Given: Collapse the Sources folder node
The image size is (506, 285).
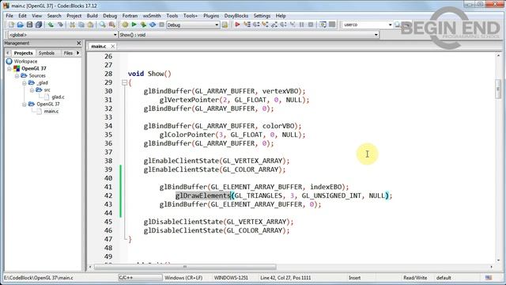Looking at the screenshot, I should click(17, 76).
